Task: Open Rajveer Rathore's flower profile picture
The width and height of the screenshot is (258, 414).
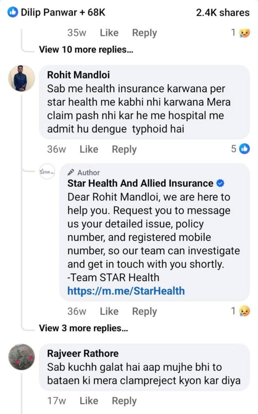Action: pos(21,357)
